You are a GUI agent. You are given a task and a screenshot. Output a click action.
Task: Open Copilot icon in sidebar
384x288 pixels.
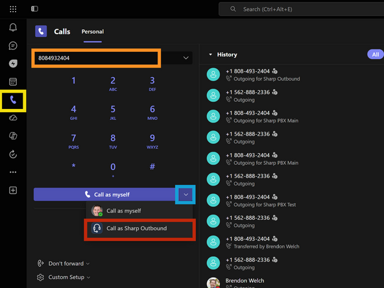point(13,136)
